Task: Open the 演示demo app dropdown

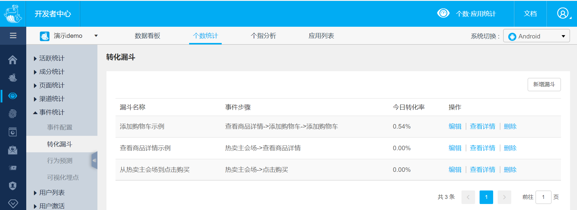Action: pos(69,36)
